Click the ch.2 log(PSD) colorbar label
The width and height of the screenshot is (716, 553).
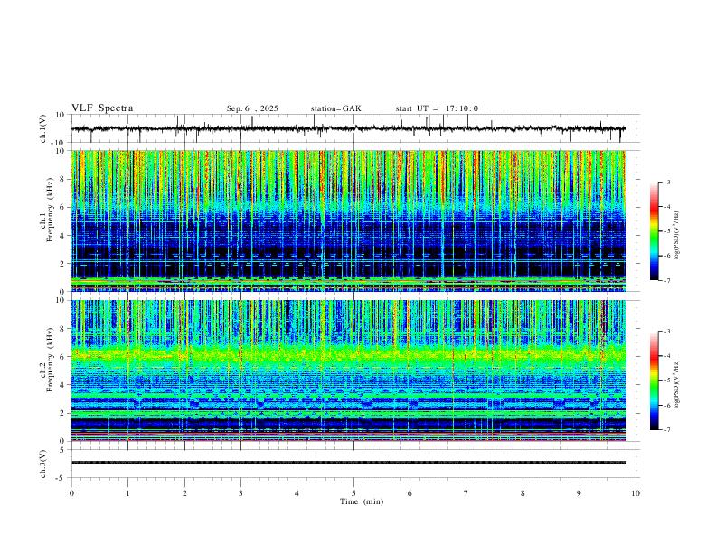pyautogui.click(x=676, y=384)
